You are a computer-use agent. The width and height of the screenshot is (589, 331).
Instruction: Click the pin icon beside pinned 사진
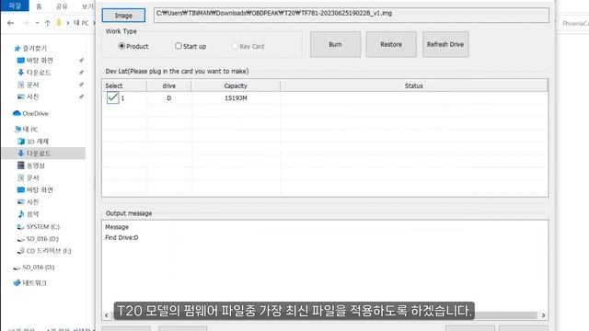point(81,97)
